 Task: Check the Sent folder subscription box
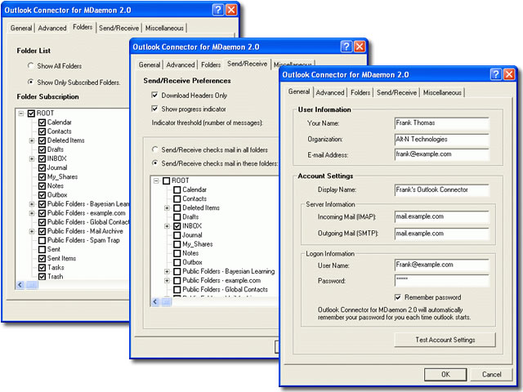pyautogui.click(x=42, y=249)
